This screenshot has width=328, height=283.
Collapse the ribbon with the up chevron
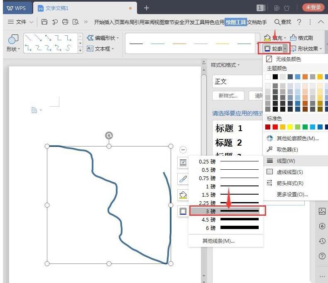pos(321,22)
